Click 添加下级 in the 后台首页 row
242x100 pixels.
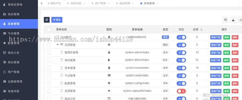216,37
